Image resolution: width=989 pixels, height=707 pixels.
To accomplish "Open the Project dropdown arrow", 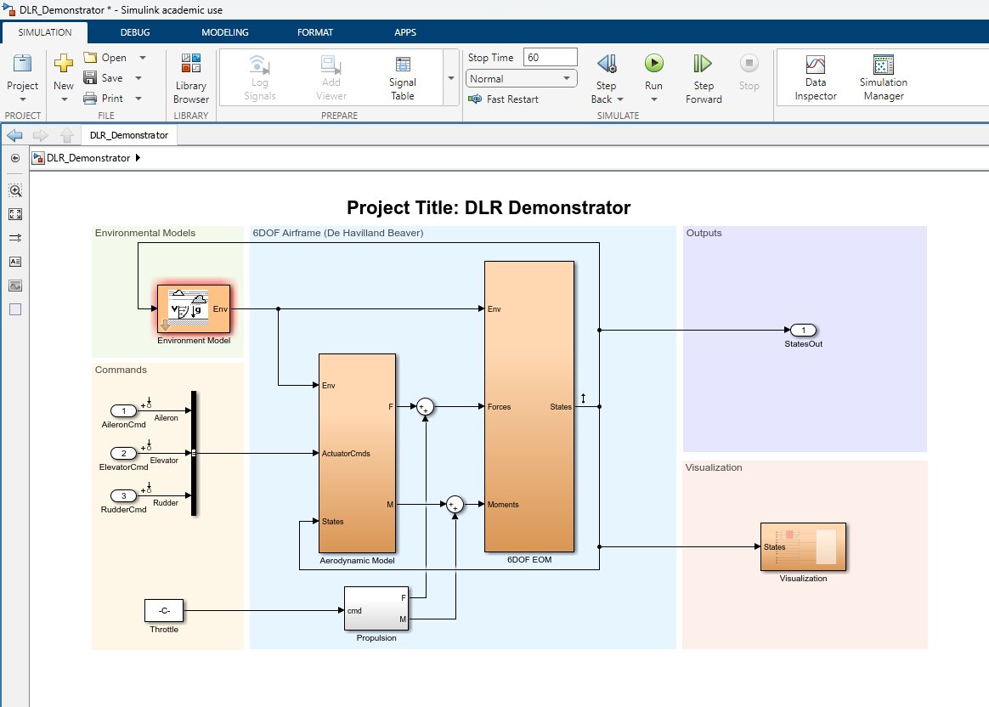I will (x=23, y=99).
